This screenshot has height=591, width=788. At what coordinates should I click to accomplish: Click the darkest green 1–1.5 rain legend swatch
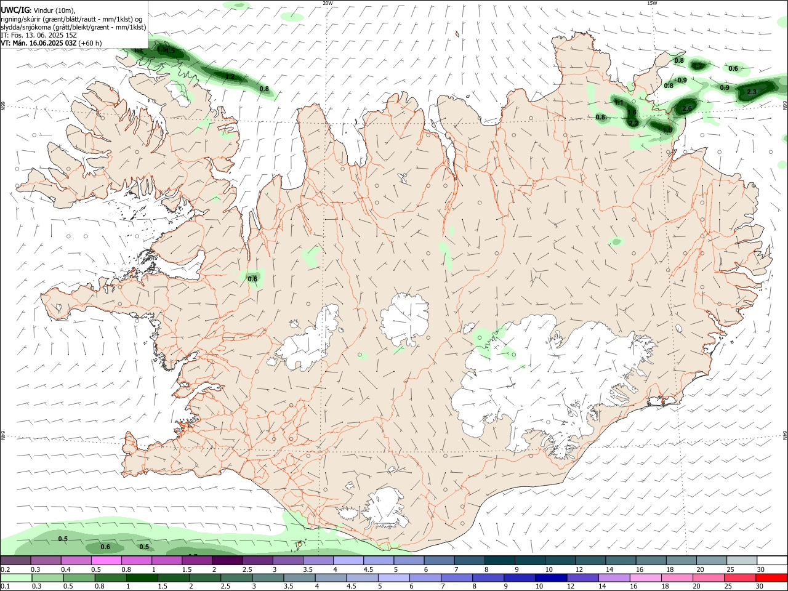142,578
